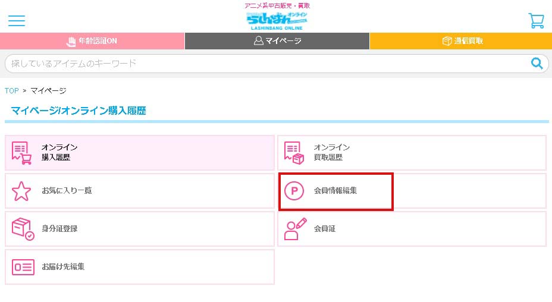Open 身分証登録 ID registration
This screenshot has height=302, width=552.
[x=59, y=229]
